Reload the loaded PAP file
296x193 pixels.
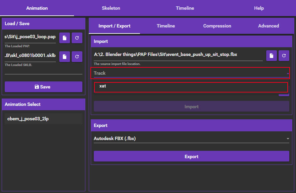click(77, 38)
